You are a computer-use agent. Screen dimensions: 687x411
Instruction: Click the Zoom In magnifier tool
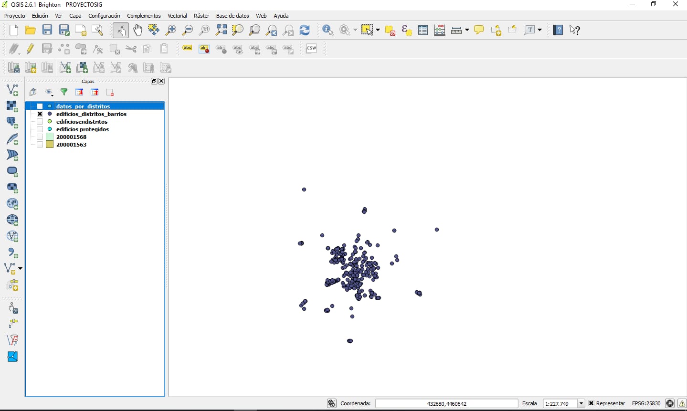tap(170, 30)
